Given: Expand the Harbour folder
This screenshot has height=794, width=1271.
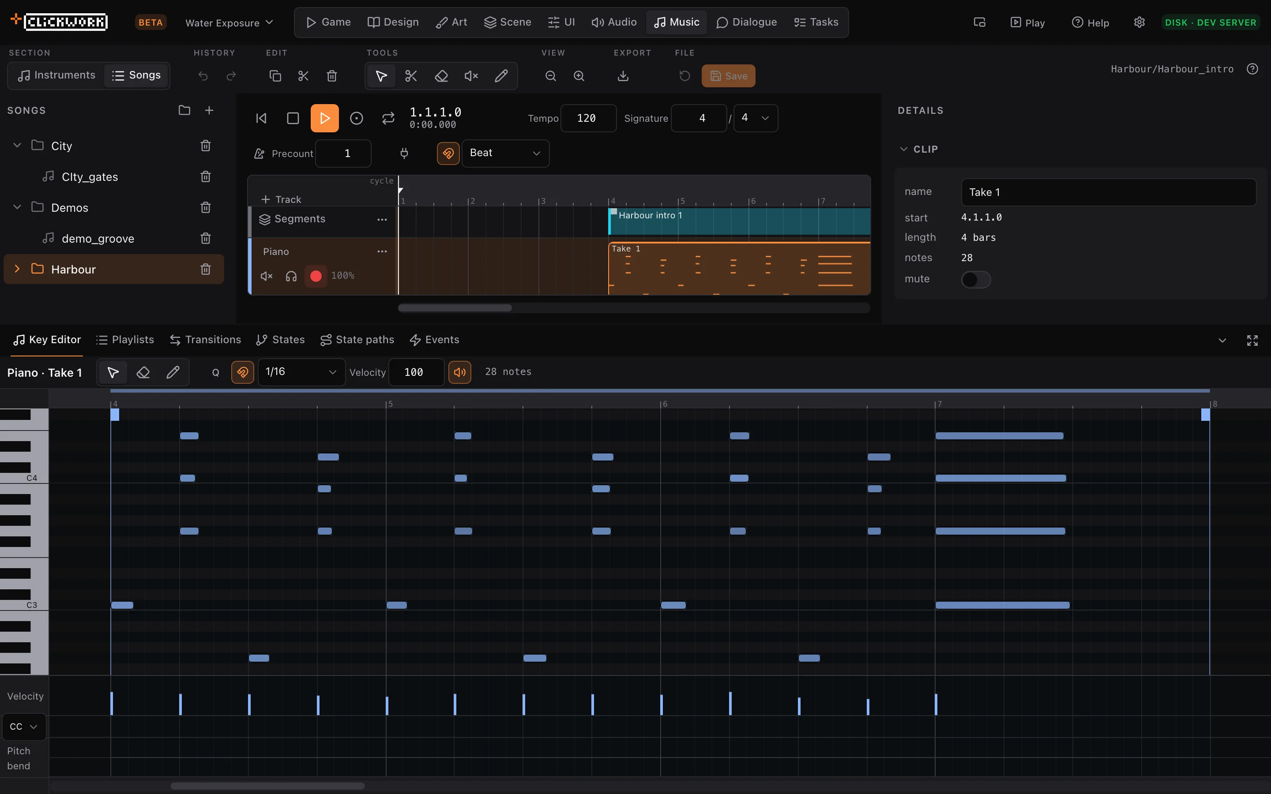Looking at the screenshot, I should click(17, 269).
